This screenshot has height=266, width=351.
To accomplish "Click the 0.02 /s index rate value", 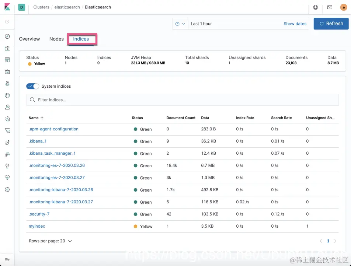I will pyautogui.click(x=243, y=202).
